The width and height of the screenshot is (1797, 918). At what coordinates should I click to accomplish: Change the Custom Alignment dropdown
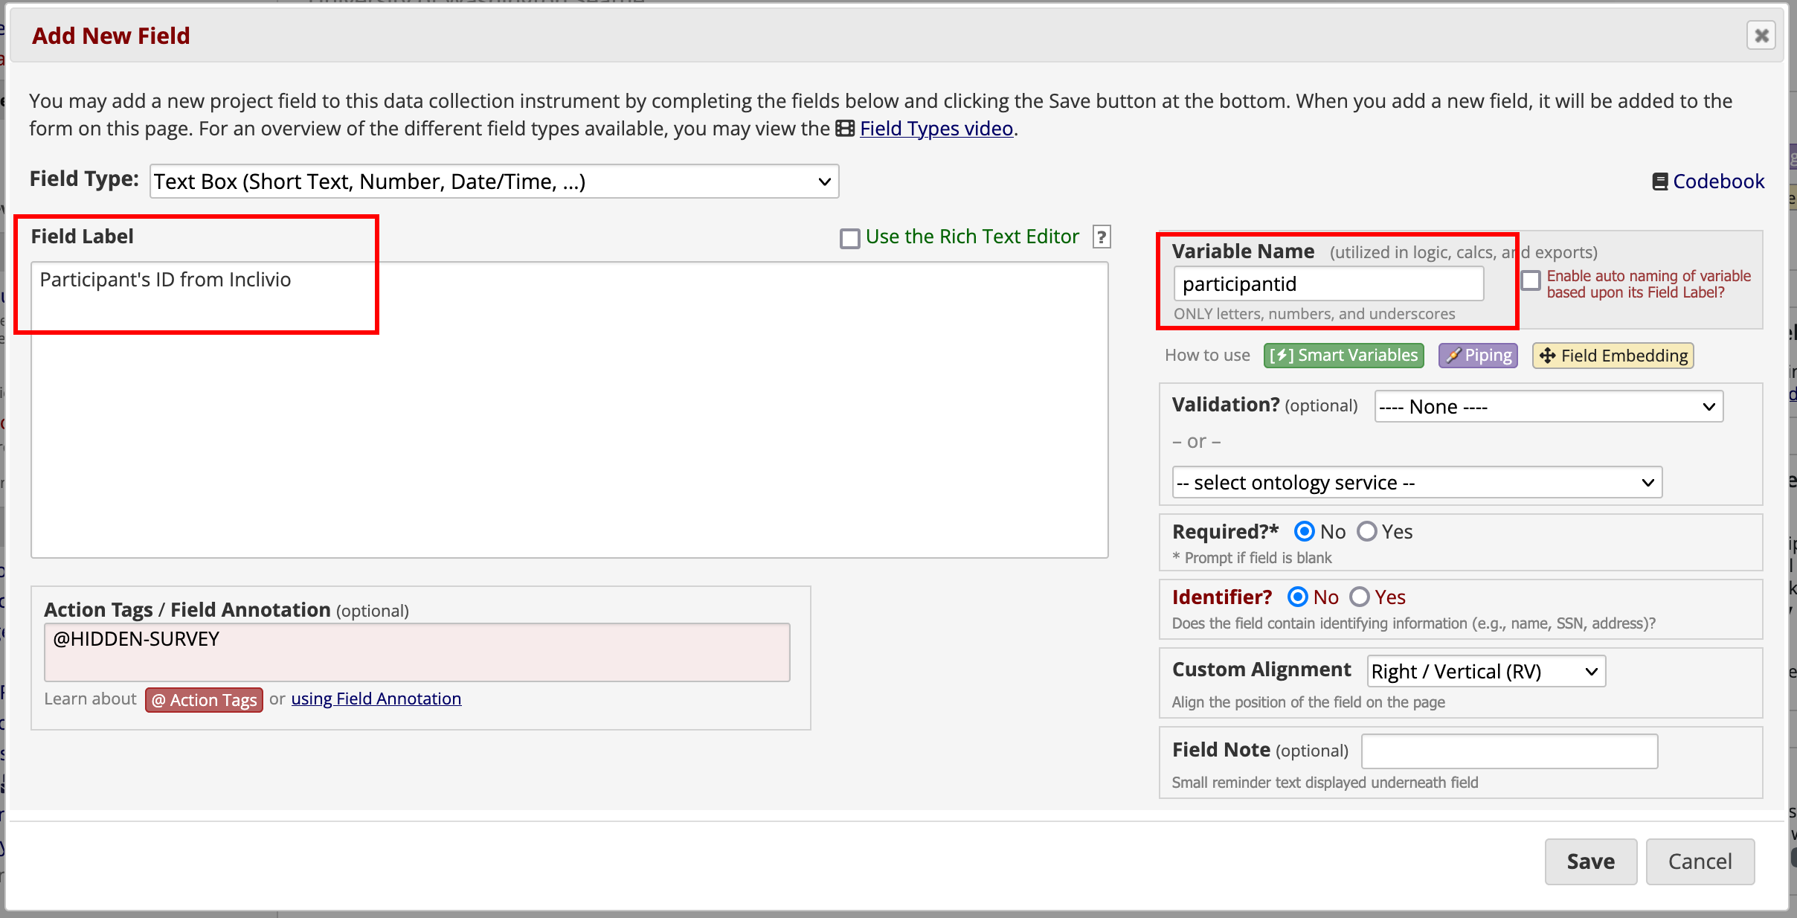click(1485, 671)
